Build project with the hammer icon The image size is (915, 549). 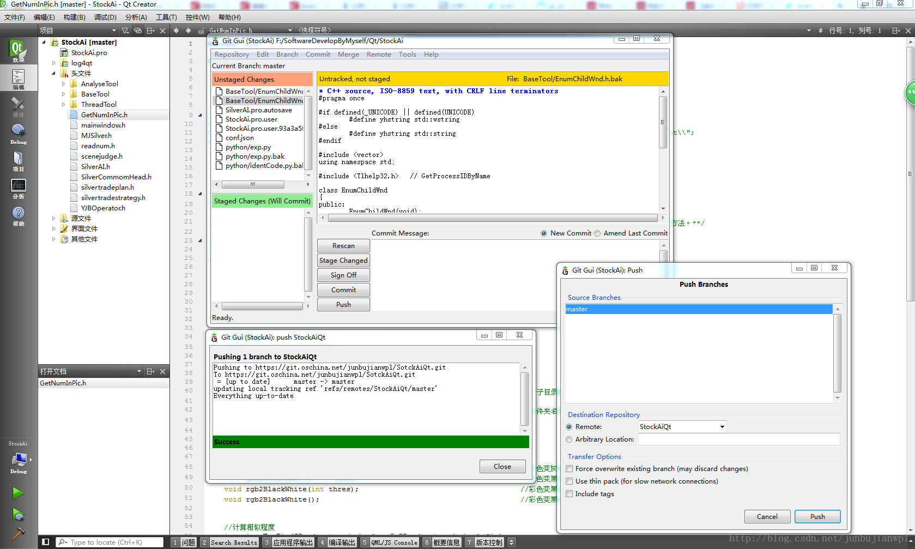18,533
